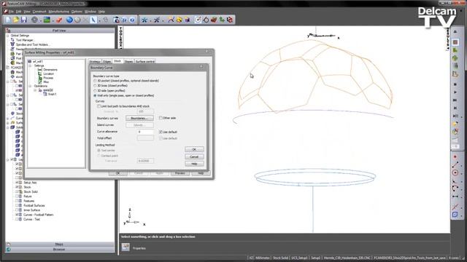Open the Window menu
The image size is (467, 262).
tap(90, 12)
